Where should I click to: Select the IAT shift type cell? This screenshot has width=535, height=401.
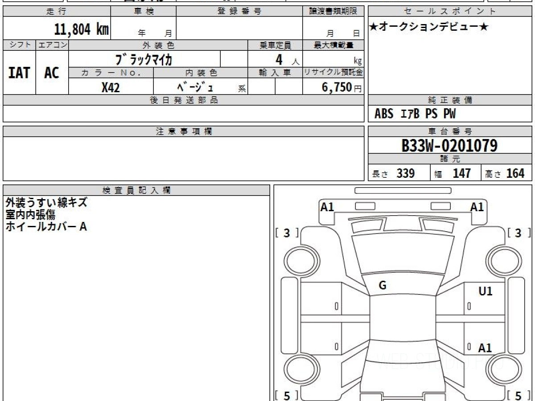coord(19,73)
